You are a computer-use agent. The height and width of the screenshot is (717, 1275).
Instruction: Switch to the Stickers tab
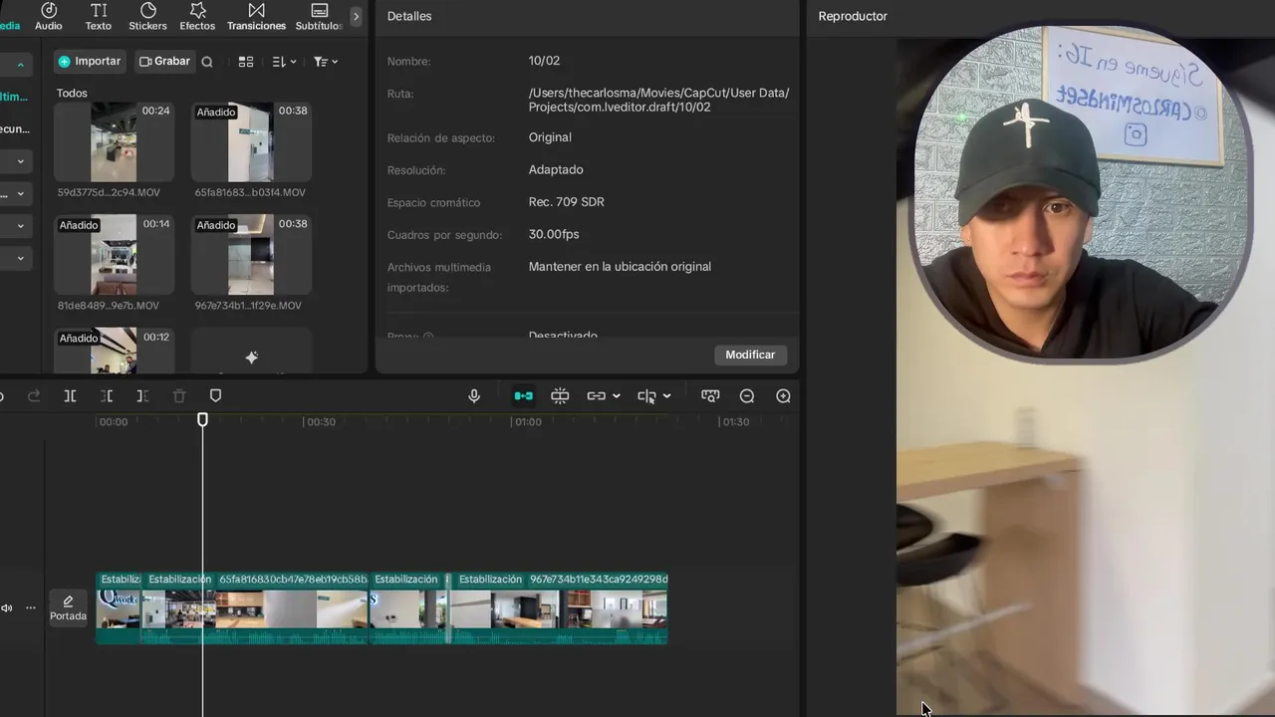tap(147, 16)
